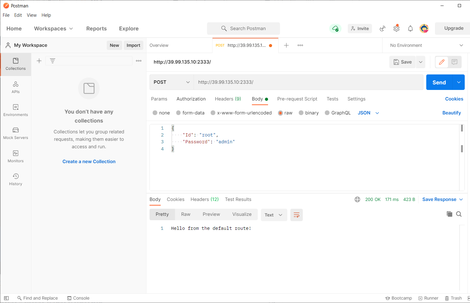Switch to the Authorization tab

coord(191,99)
